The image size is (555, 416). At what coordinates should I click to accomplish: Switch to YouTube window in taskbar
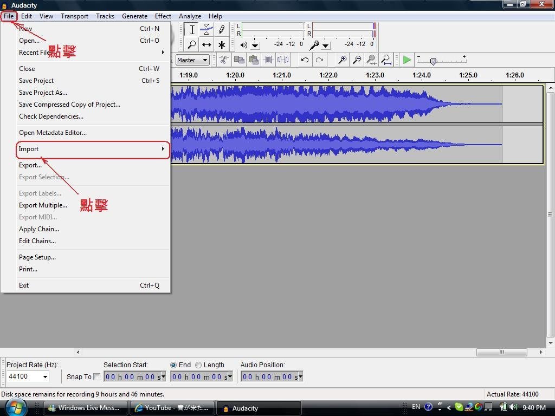click(172, 408)
